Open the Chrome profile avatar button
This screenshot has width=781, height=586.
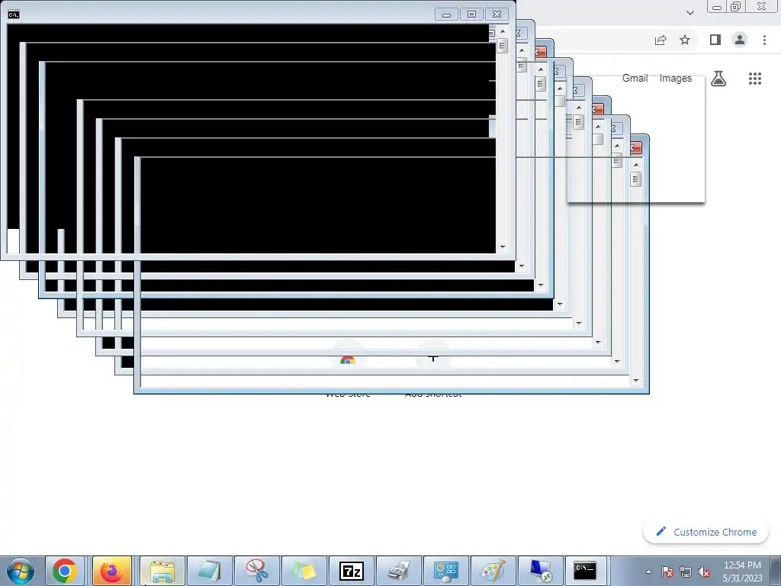coord(740,40)
